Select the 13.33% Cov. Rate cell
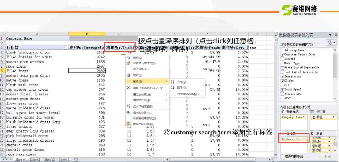Image resolution: width=339 pixels, height=162 pixels. click(234, 117)
